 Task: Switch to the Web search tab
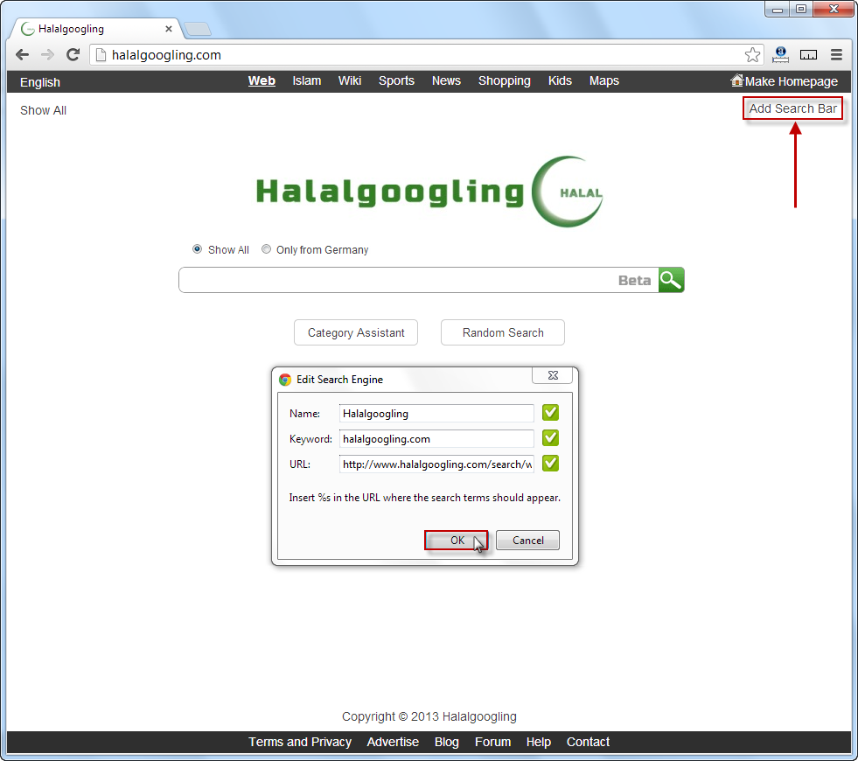[x=262, y=81]
